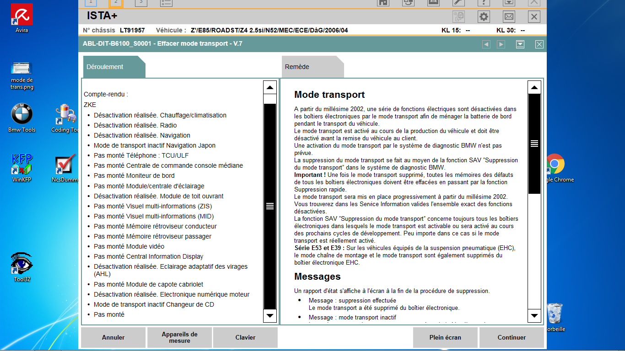Screen dimensions: 625x351
Task: Select row 'Désactivation réalisée. Radio'
Action: coord(135,125)
